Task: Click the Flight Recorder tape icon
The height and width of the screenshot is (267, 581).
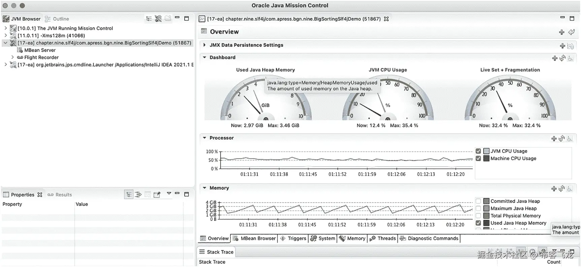Action: click(20, 58)
